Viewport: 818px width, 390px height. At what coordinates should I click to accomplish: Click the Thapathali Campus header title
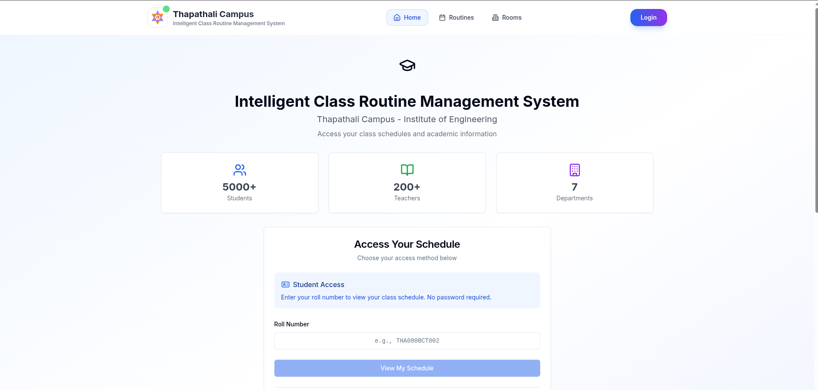point(213,14)
